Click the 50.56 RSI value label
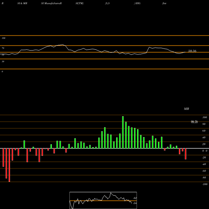Screen dimensions: 209x209 (x=192, y=51)
